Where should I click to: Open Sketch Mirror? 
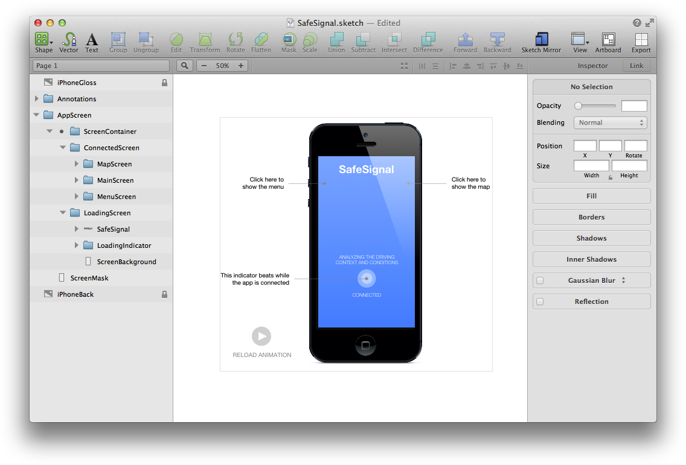click(x=540, y=40)
